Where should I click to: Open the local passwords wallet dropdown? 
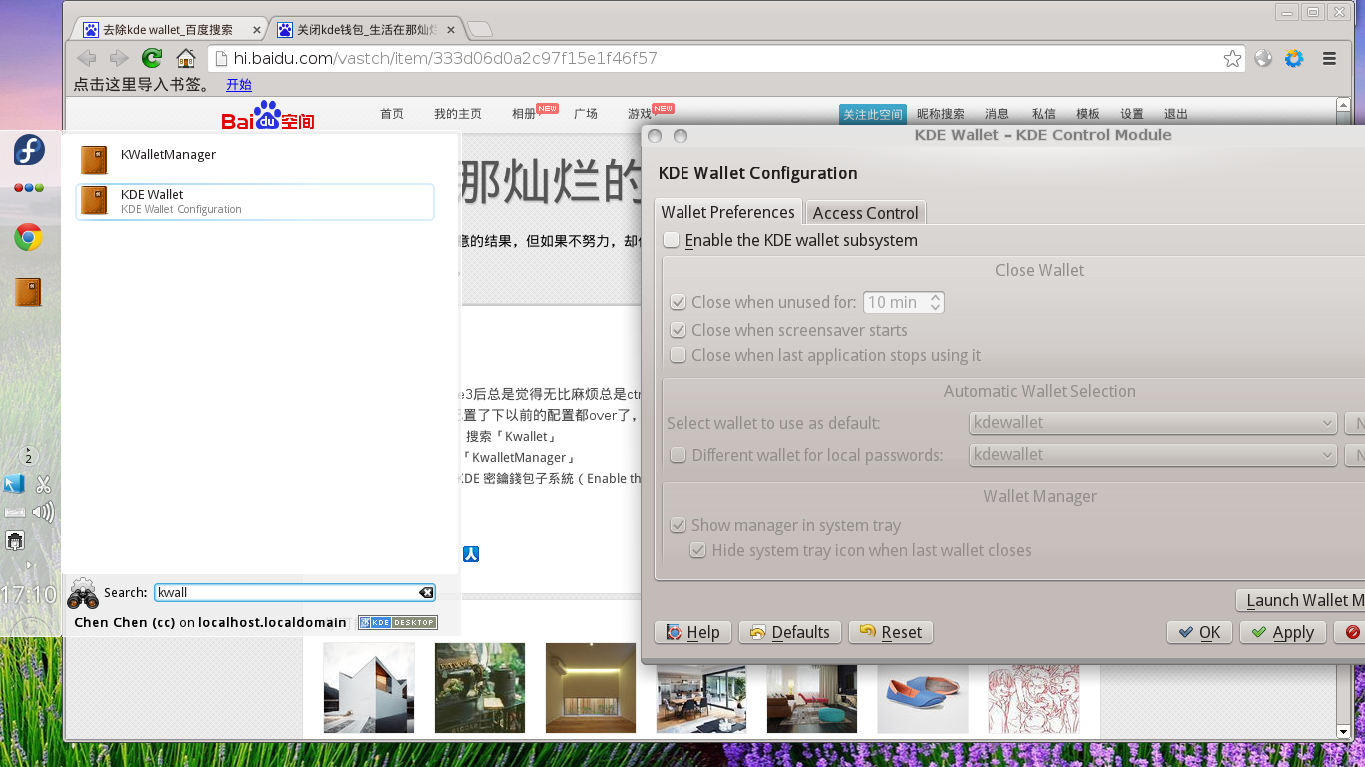pyautogui.click(x=1153, y=455)
